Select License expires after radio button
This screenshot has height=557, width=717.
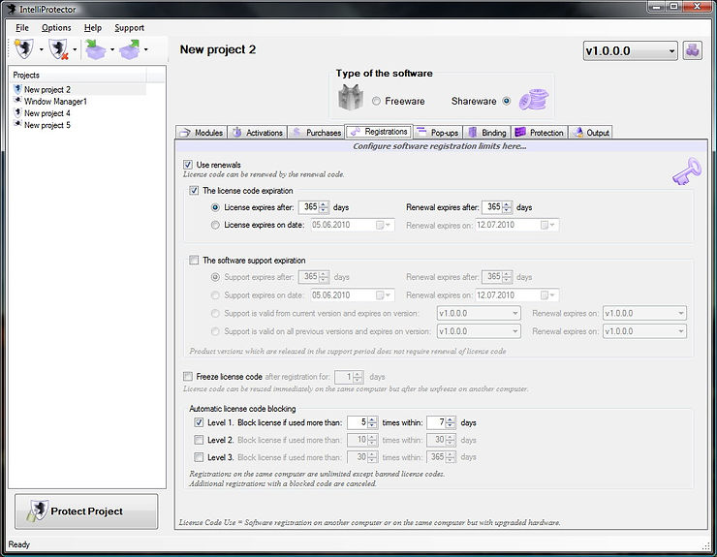[x=215, y=207]
